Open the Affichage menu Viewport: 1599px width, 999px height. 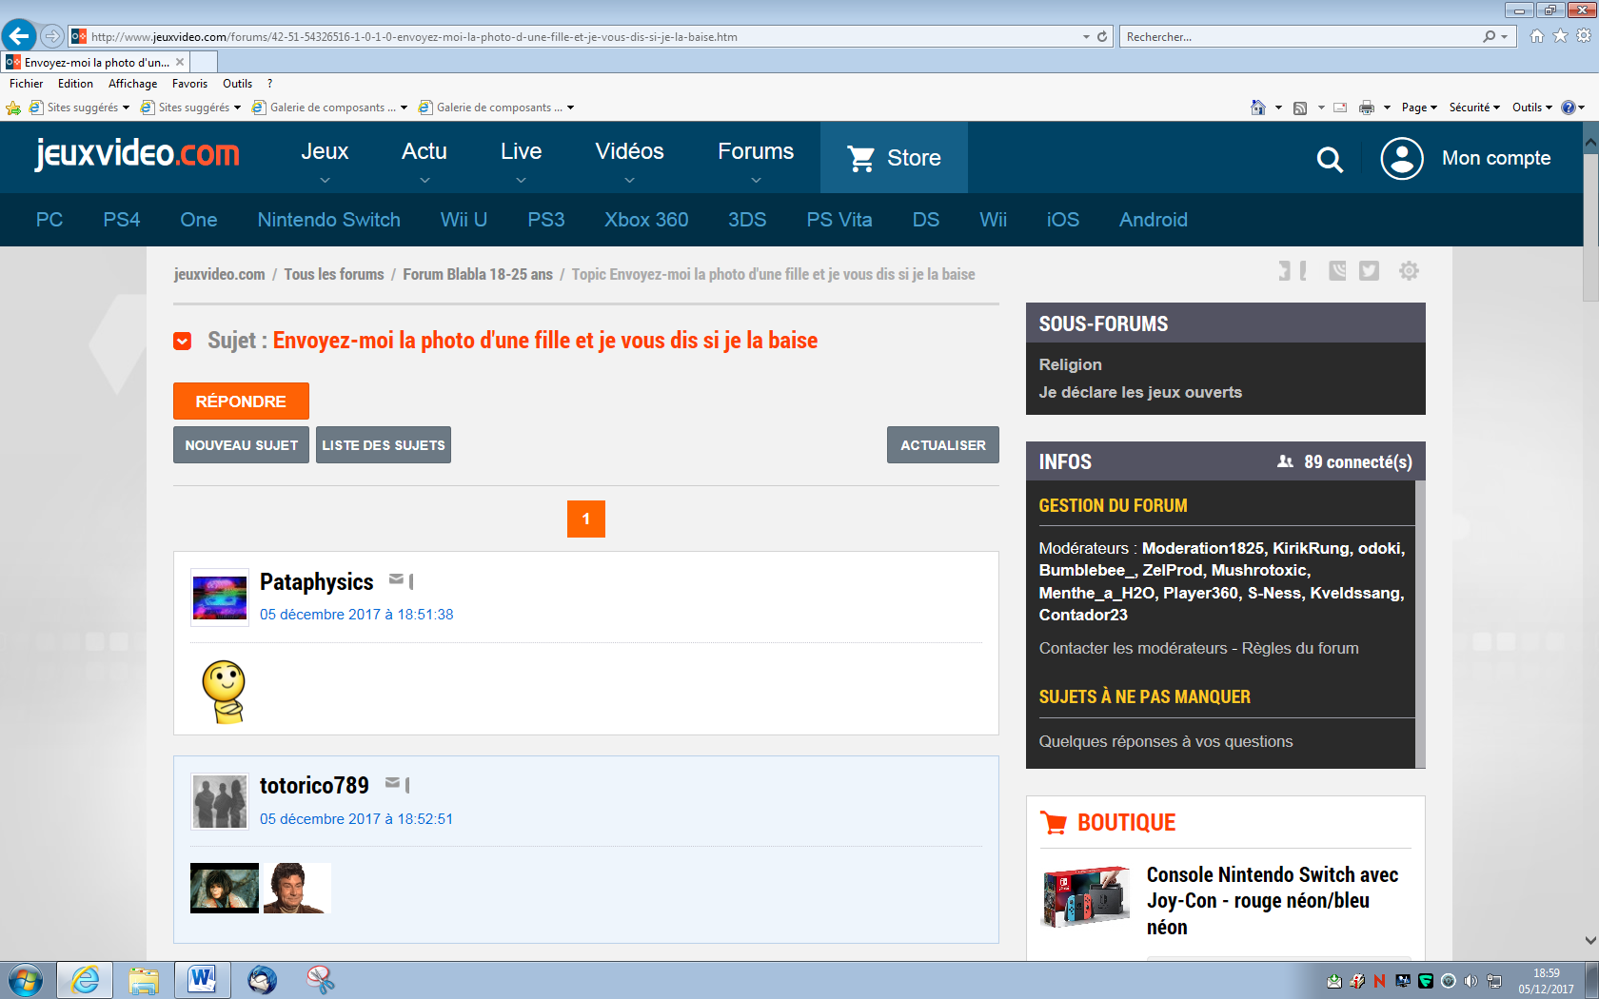[132, 84]
